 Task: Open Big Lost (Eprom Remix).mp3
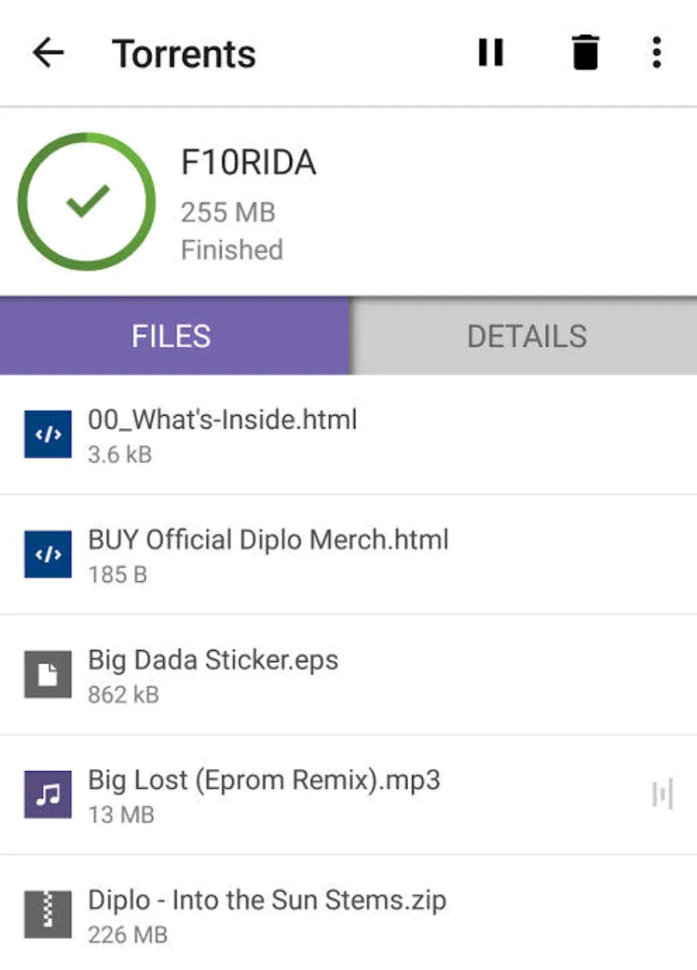coord(264,781)
